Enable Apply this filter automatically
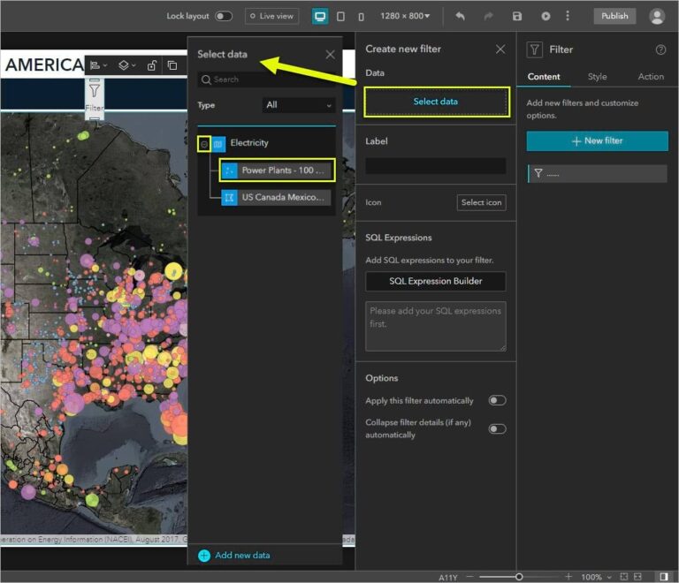The height and width of the screenshot is (583, 679). pyautogui.click(x=497, y=400)
